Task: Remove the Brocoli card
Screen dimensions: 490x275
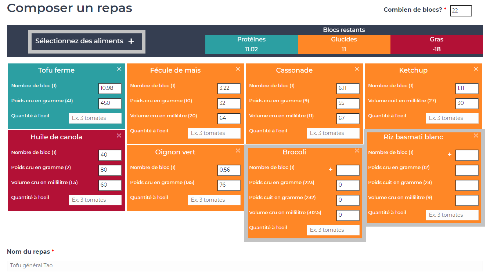Action: (x=357, y=151)
